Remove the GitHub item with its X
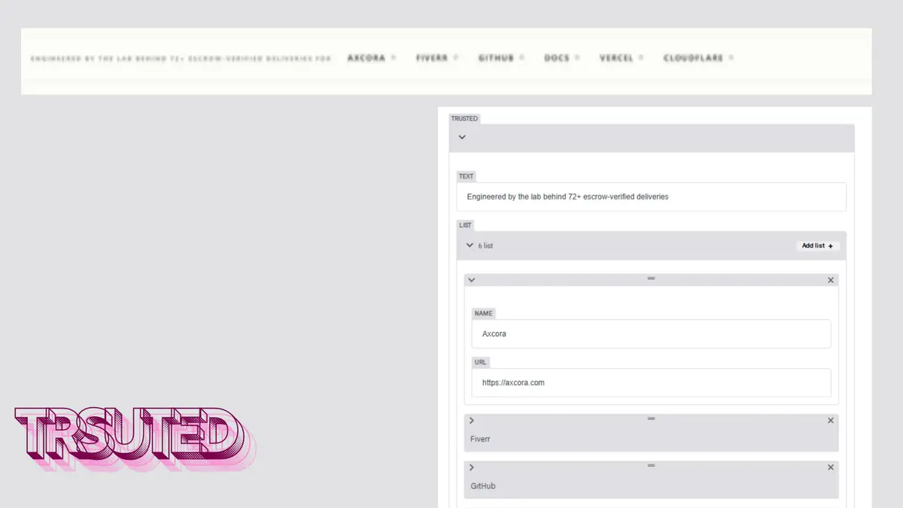This screenshot has width=903, height=508. click(831, 467)
